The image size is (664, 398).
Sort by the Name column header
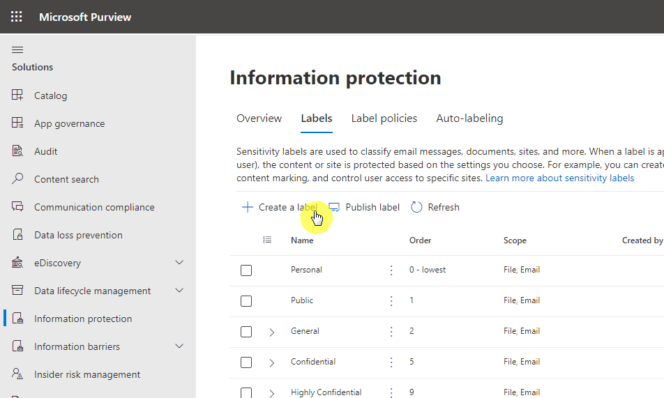click(x=302, y=240)
